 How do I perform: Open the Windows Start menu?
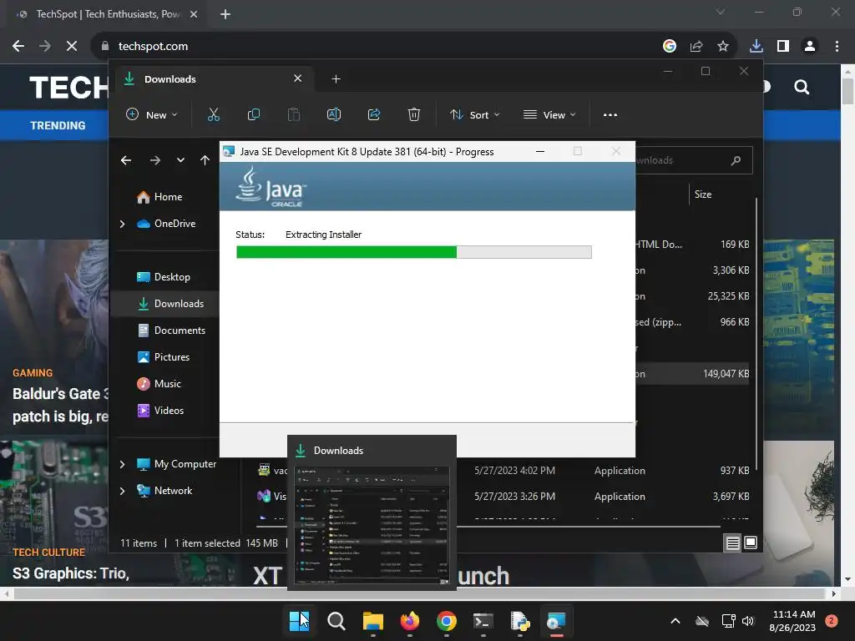pyautogui.click(x=300, y=621)
